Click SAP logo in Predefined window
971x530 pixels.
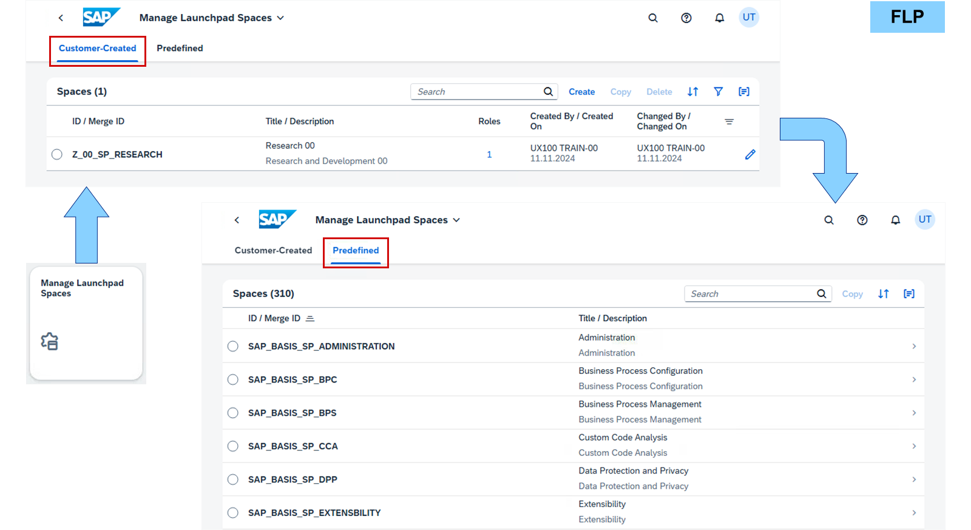(277, 219)
